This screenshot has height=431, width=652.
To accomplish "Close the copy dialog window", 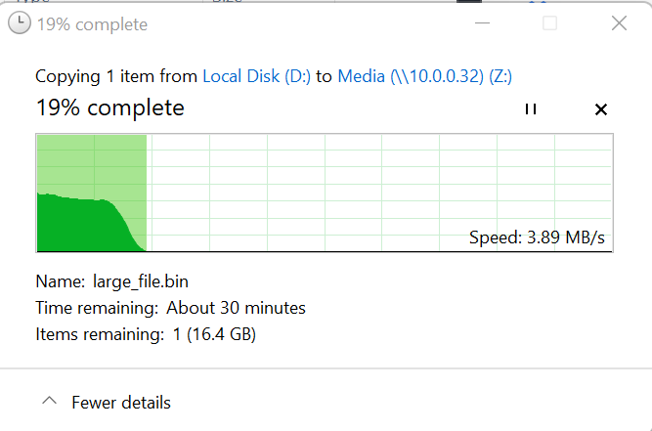I will point(619,23).
